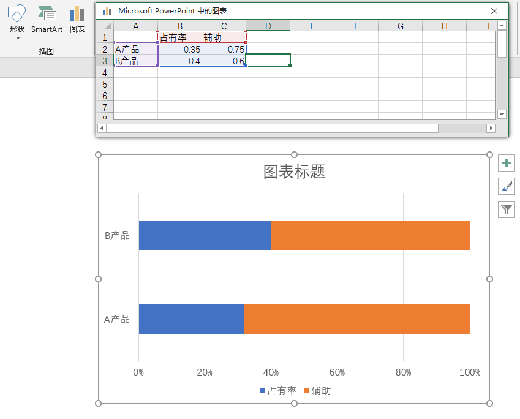This screenshot has width=520, height=419.
Task: Select row 2 header
Action: coord(105,49)
